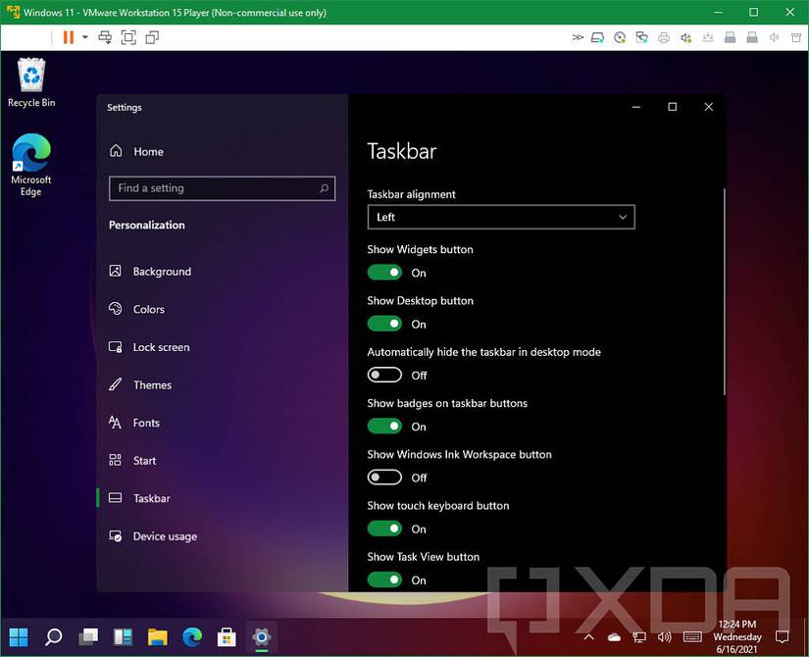
Task: Open touch keyboard from system tray
Action: (692, 637)
